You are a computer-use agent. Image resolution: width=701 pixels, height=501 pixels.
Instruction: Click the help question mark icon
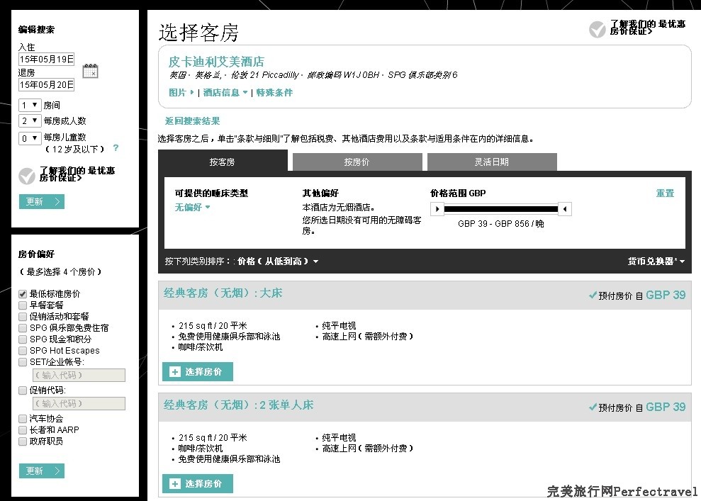[116, 149]
